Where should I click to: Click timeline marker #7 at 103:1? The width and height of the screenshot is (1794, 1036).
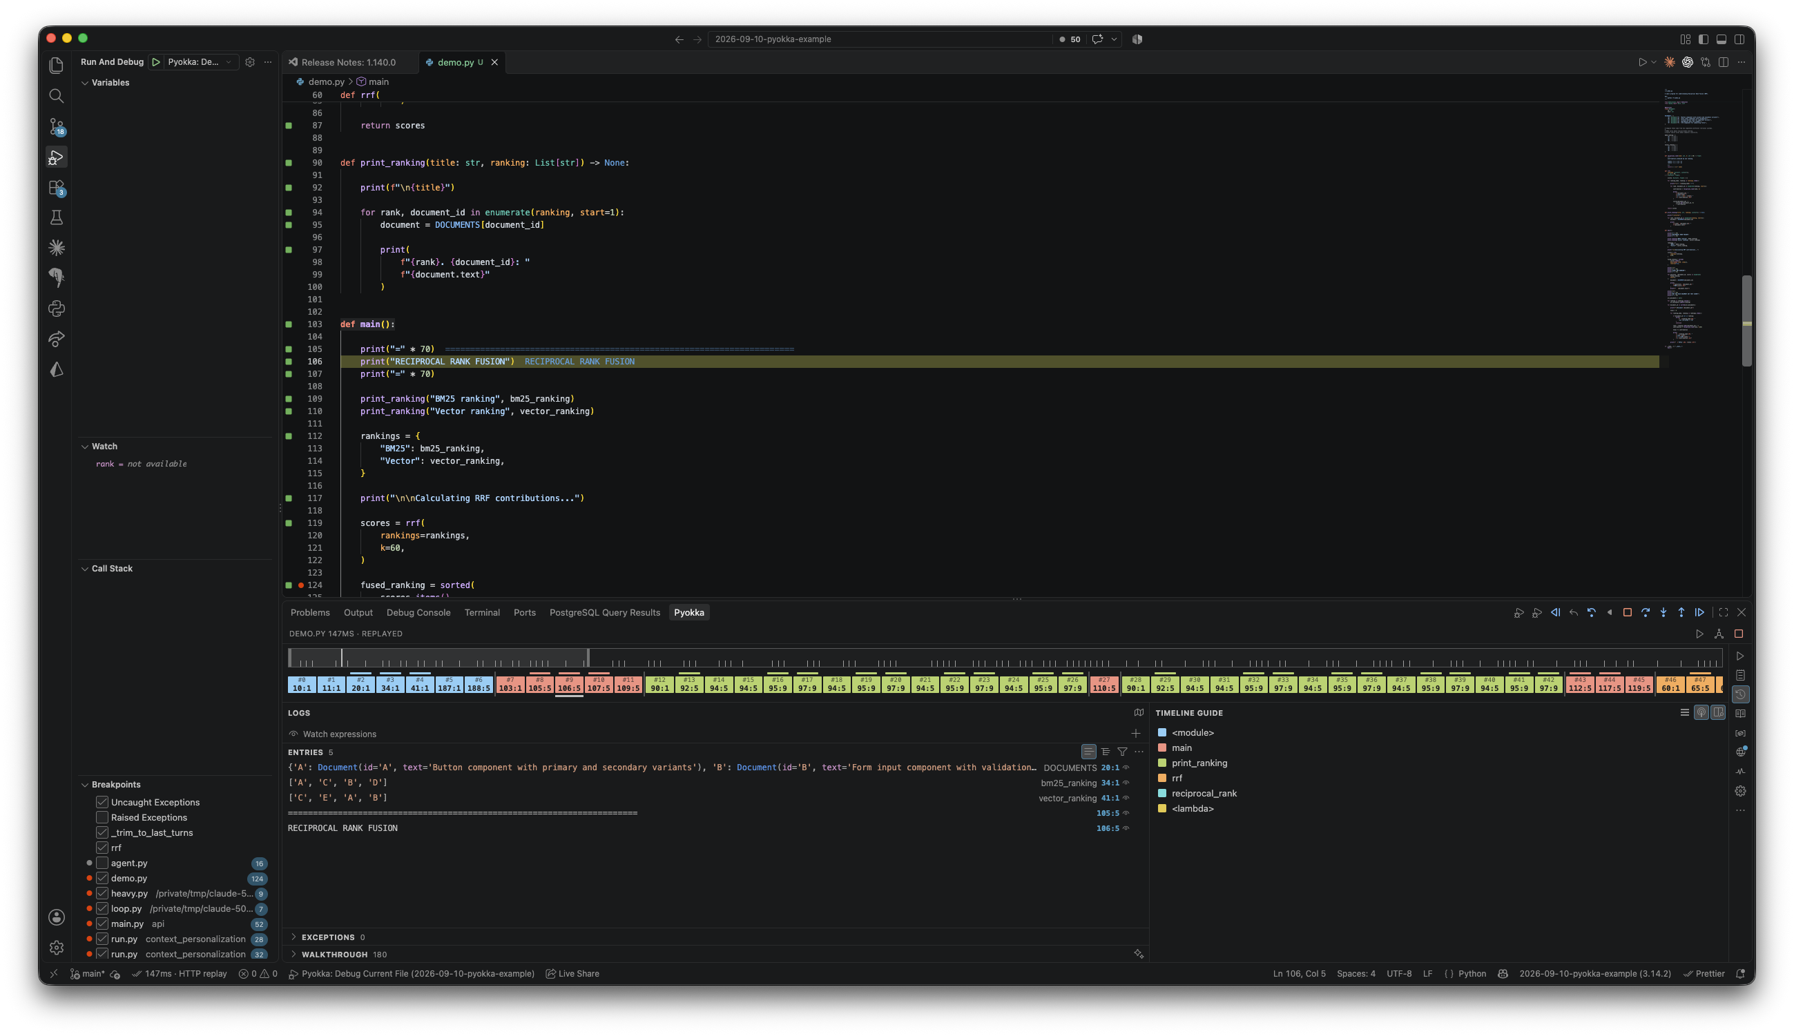[510, 685]
